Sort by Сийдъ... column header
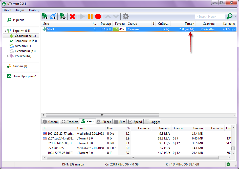This screenshot has height=169, width=239. 163,24
